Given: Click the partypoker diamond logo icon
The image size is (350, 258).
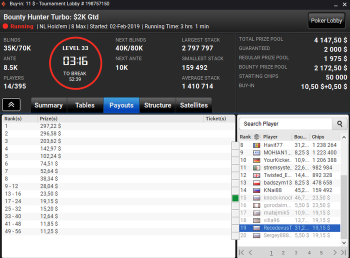Looking at the screenshot, I should [x=3, y=4].
